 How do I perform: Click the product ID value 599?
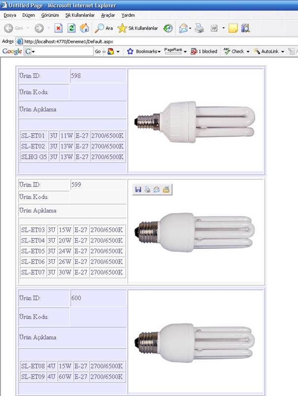76,184
